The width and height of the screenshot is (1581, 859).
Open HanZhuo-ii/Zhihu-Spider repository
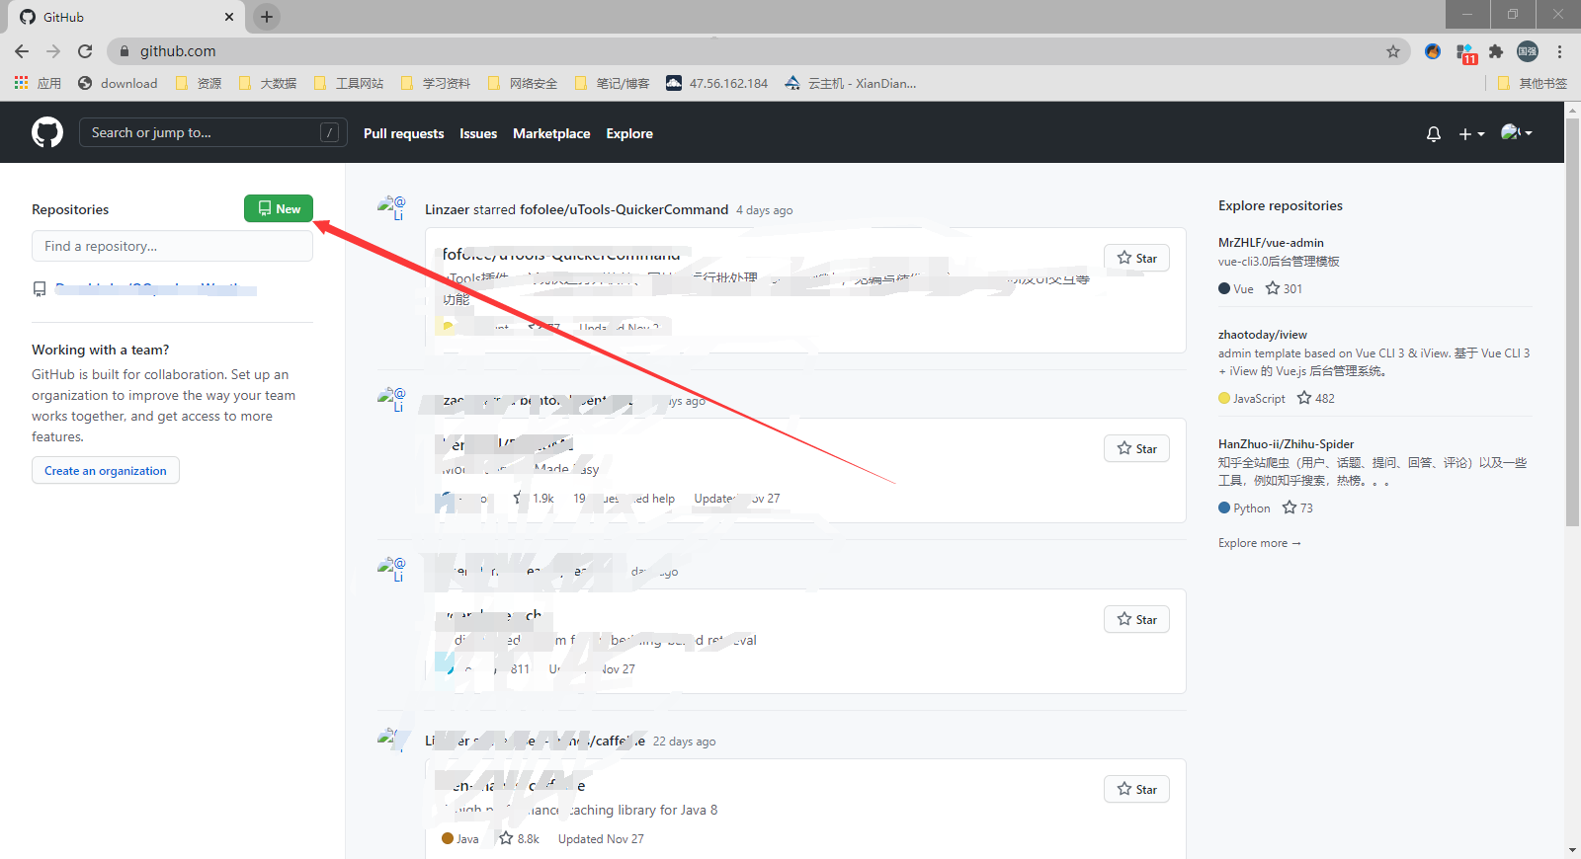coord(1286,444)
